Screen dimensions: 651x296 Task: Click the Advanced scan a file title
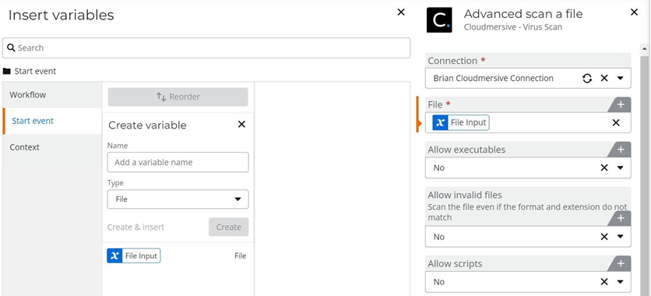click(523, 14)
